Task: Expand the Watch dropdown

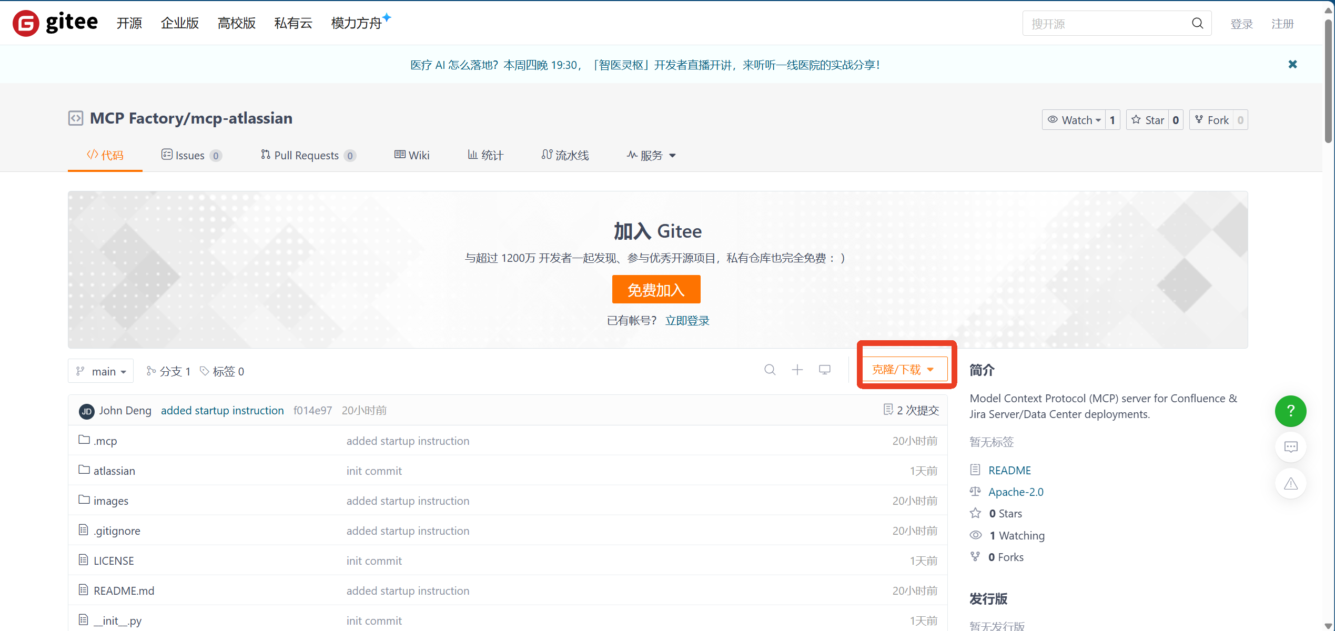Action: 1074,120
